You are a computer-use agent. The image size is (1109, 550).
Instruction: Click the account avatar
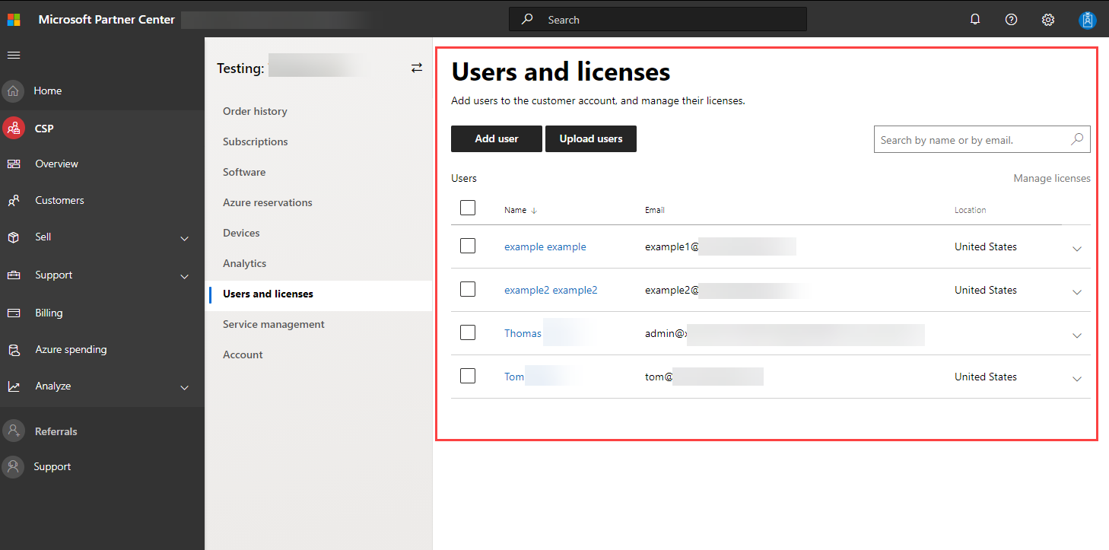click(x=1087, y=19)
